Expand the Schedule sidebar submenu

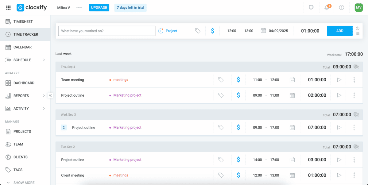[x=44, y=60]
